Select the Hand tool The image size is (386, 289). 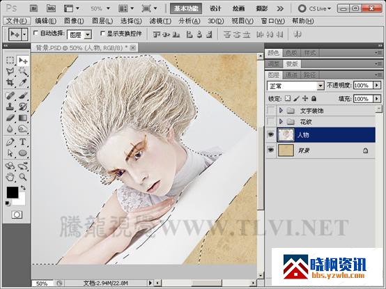coord(10,177)
